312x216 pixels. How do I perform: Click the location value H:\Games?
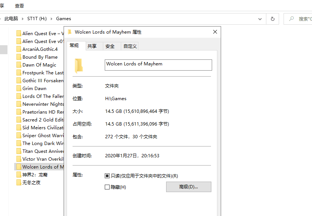[116, 99]
